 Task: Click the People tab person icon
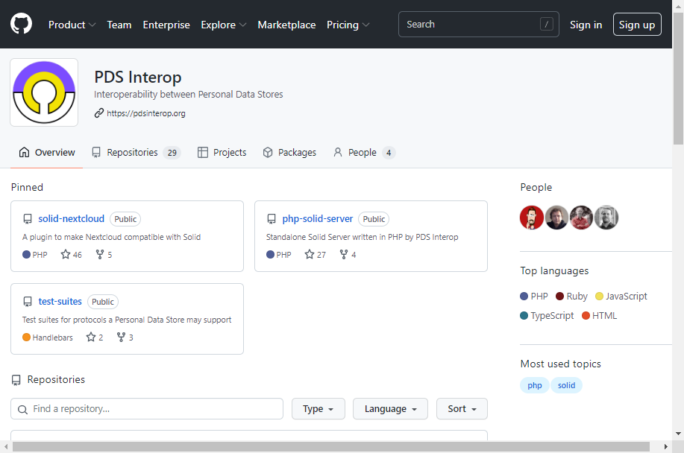click(x=338, y=153)
